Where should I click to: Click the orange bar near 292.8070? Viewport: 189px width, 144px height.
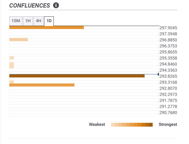42,85
